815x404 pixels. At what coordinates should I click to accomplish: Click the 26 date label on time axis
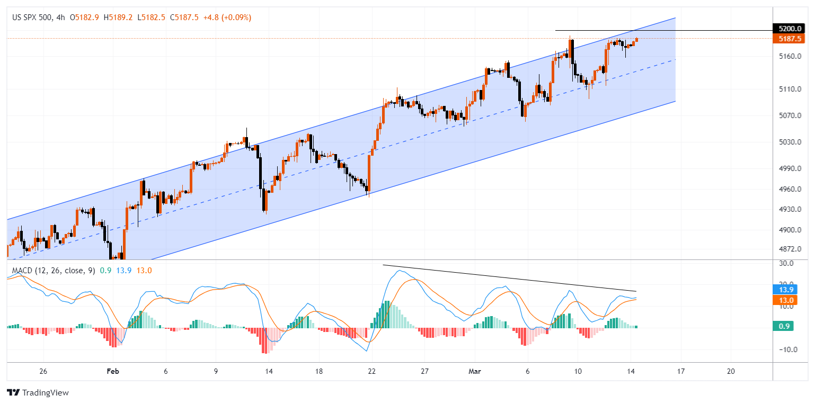click(x=43, y=371)
